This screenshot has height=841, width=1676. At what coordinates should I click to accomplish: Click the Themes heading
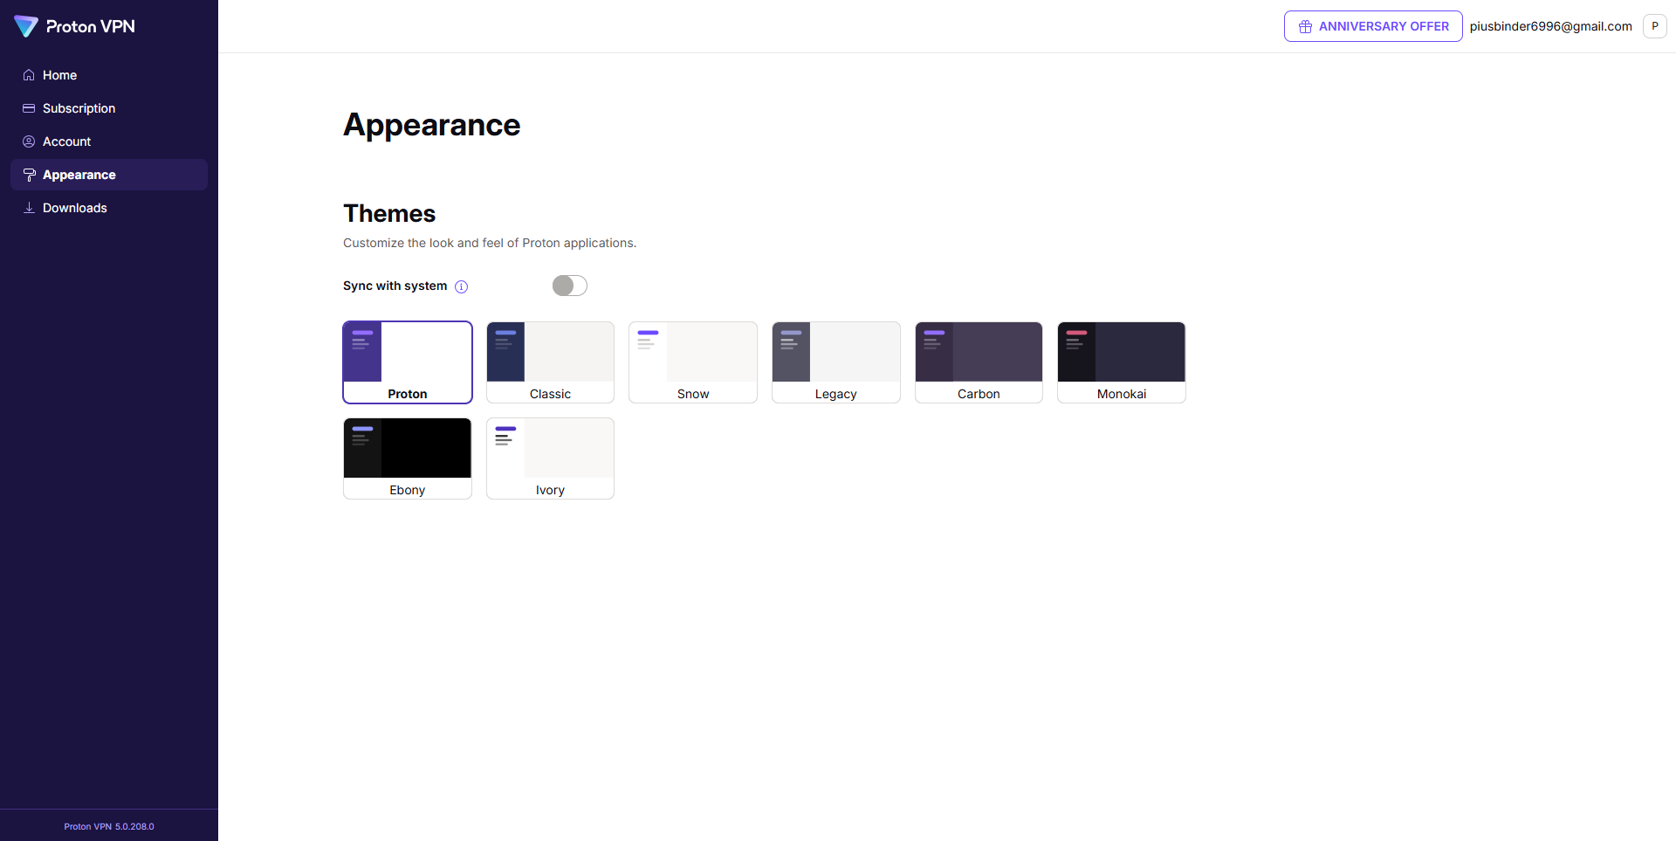coord(389,213)
